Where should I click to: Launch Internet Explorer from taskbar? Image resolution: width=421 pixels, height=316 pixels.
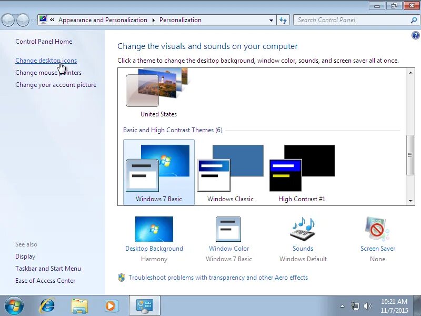(47, 306)
